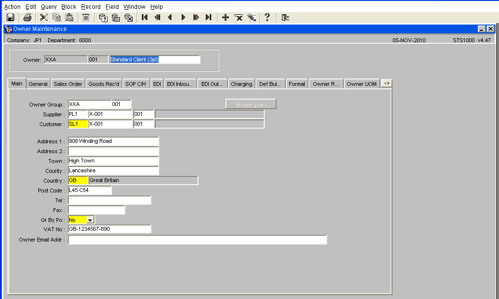499x299 pixels.
Task: Click the Supplier code field PL1
Action: click(78, 114)
